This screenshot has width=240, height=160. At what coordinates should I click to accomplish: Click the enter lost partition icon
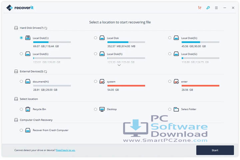point(176,81)
